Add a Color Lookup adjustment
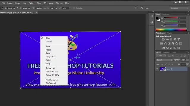Screen dimensions: 190x106 (x=180, y=44)
